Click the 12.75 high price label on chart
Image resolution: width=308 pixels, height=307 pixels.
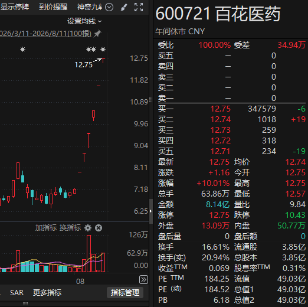tap(83, 64)
